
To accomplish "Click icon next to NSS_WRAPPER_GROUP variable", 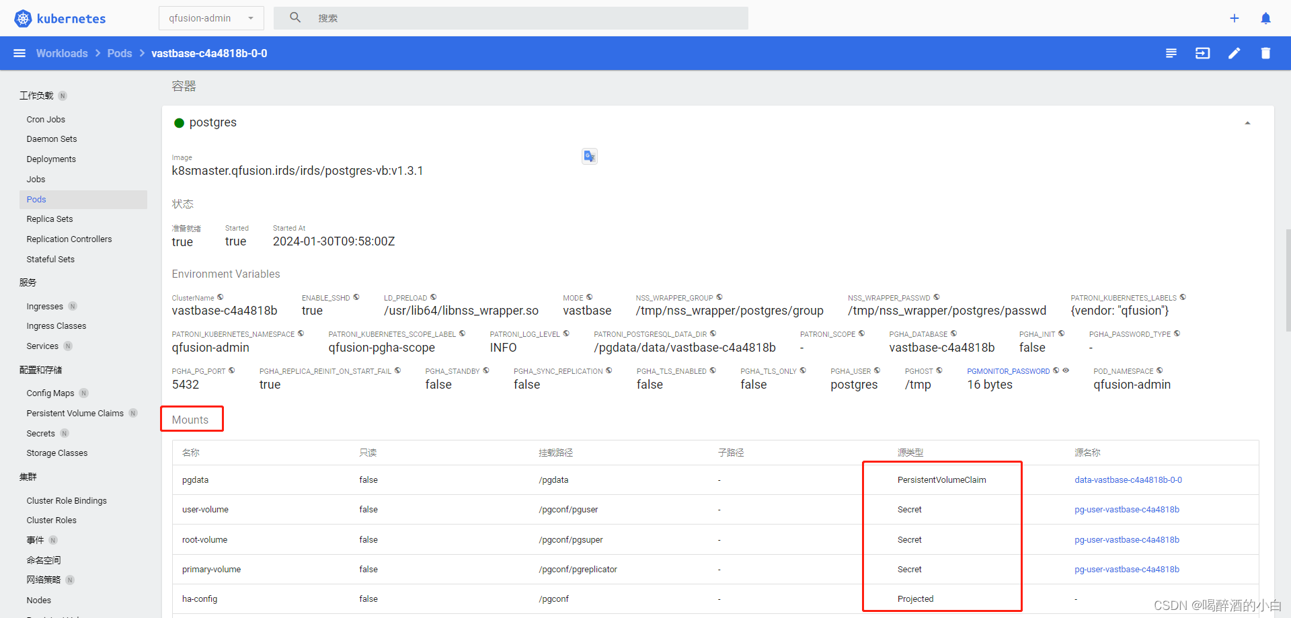I will tap(719, 297).
